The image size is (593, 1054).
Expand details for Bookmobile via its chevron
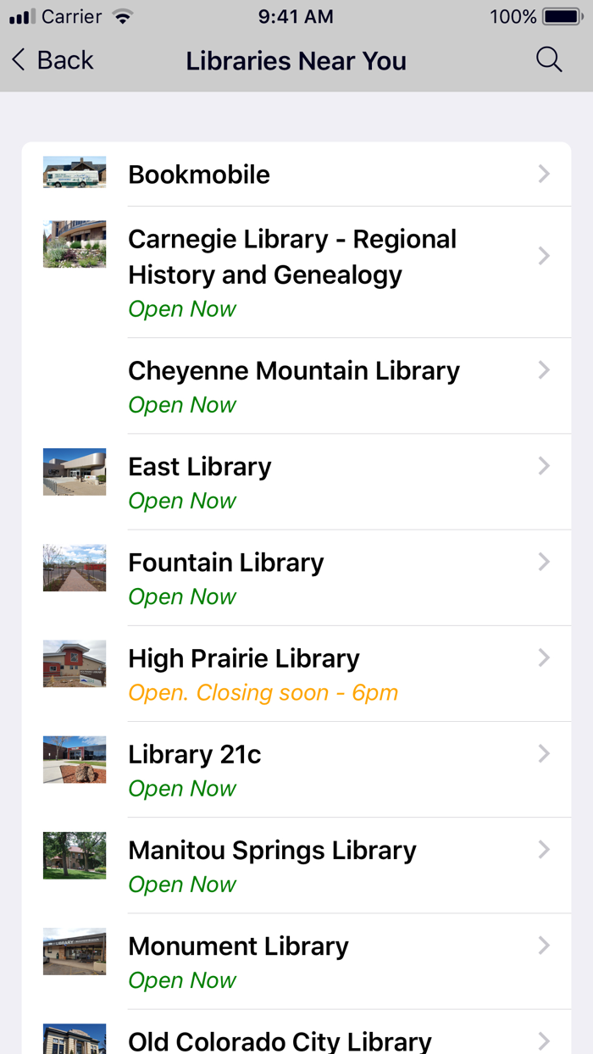(543, 174)
